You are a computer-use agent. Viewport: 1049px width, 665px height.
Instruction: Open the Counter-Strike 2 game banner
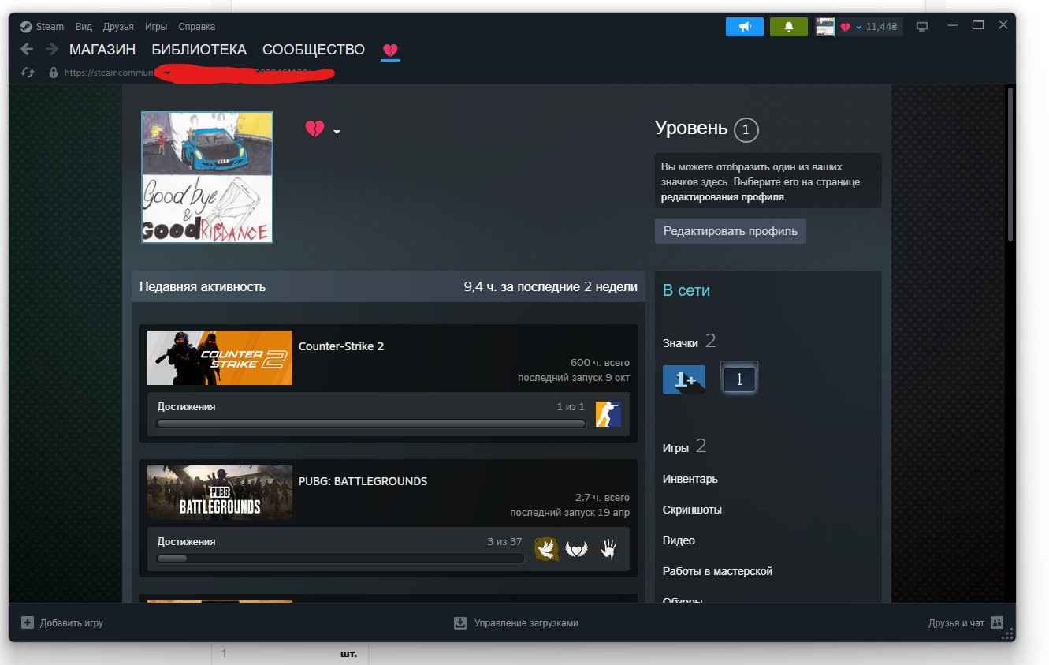click(x=220, y=357)
